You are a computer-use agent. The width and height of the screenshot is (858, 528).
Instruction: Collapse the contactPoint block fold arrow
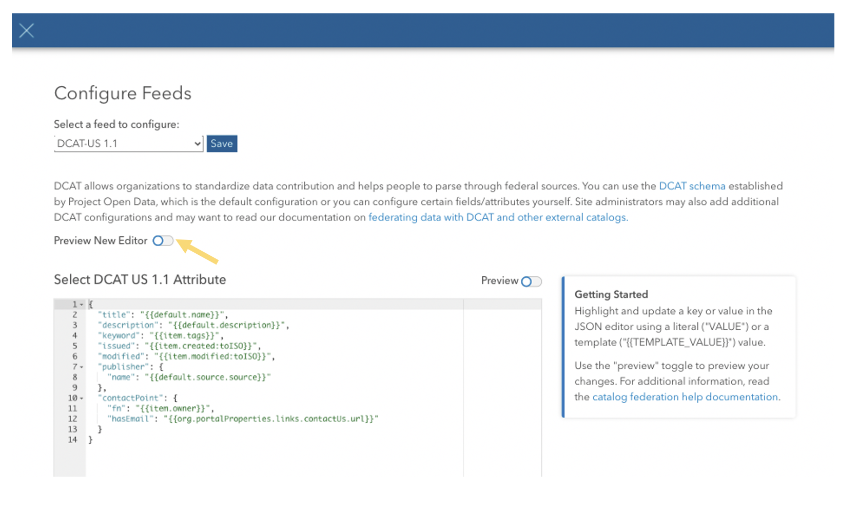[x=82, y=399]
